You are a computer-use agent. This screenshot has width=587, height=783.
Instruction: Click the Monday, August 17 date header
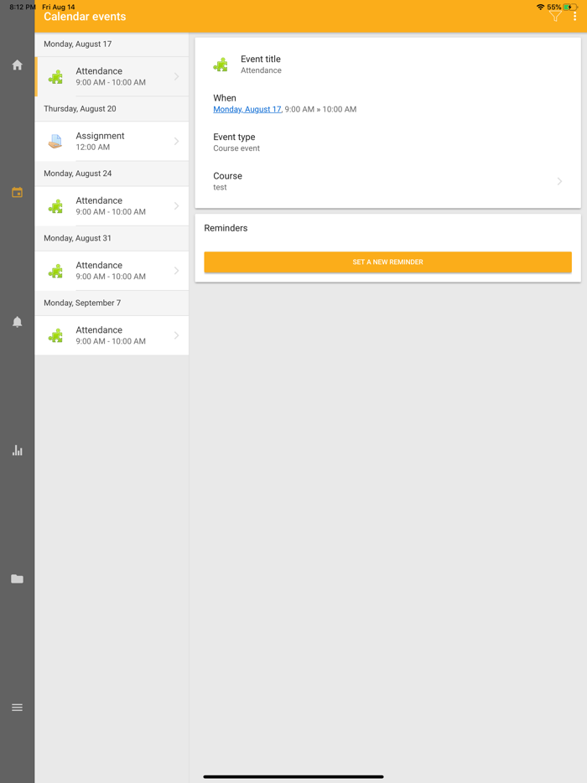pos(77,44)
